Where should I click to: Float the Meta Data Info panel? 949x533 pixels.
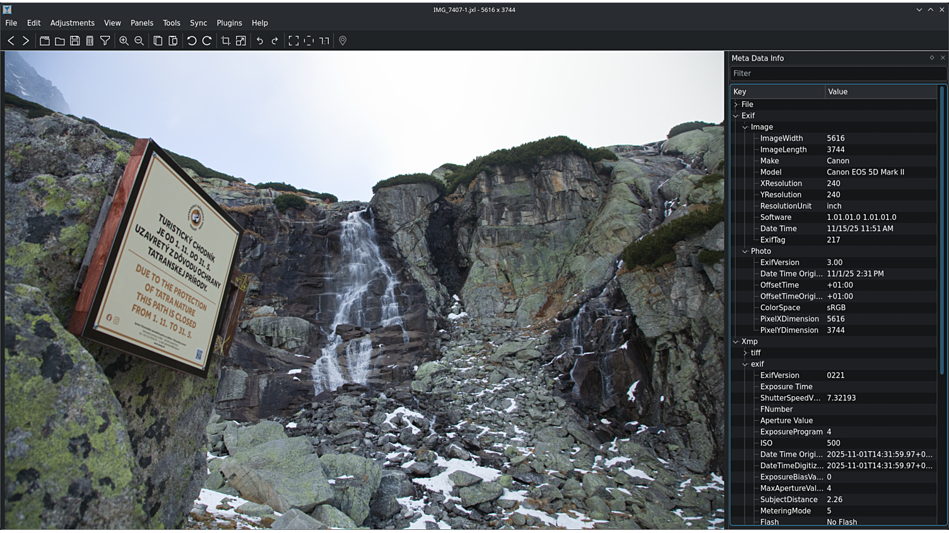pos(932,58)
